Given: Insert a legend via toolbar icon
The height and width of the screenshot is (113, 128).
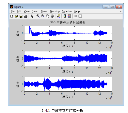Looking at the screenshot, I should pyautogui.click(x=69, y=16).
